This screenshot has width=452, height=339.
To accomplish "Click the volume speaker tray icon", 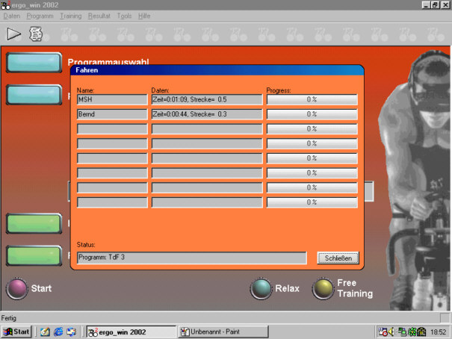I will point(390,331).
